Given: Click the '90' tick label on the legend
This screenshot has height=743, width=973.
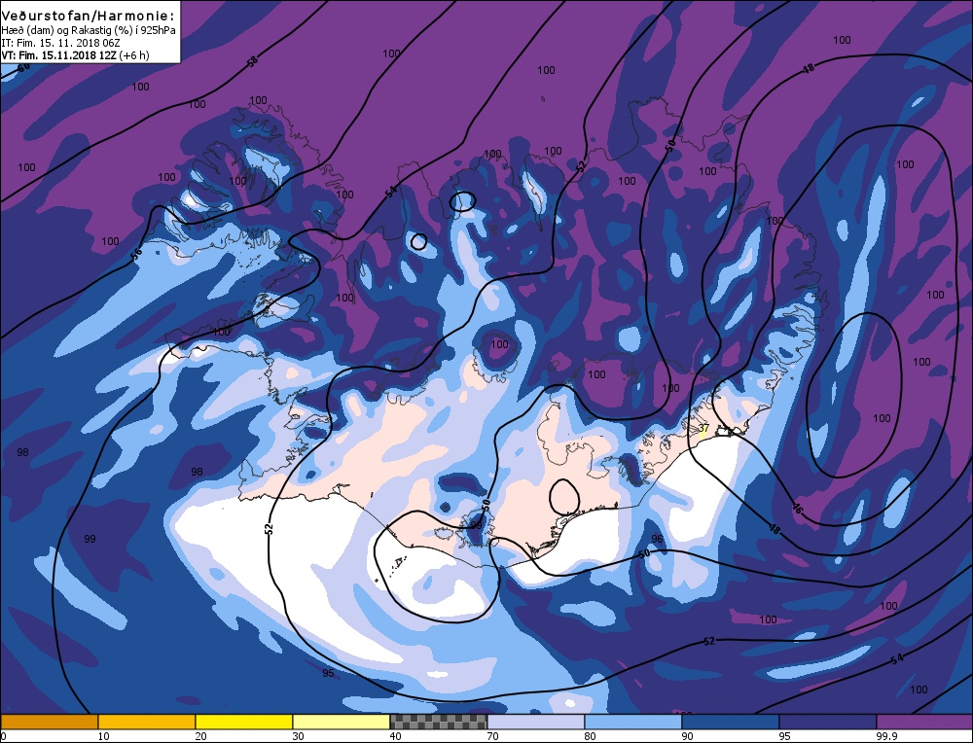Looking at the screenshot, I should 688,736.
